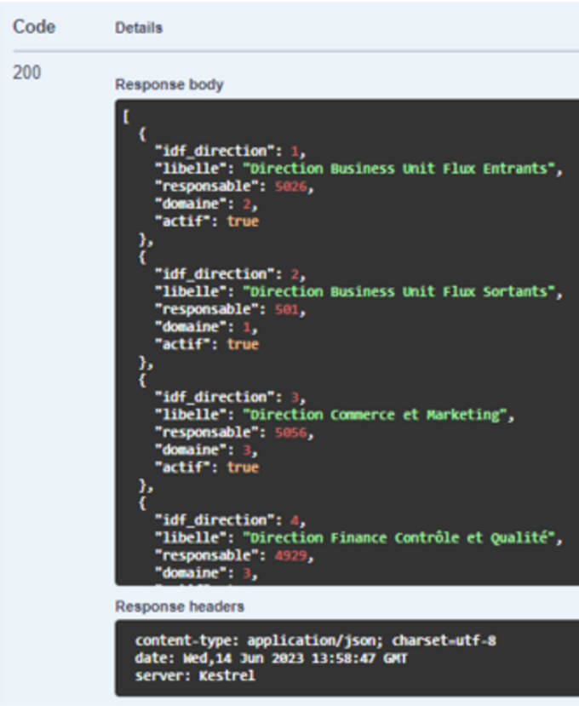The width and height of the screenshot is (579, 706).
Task: Select the line "idf_direction": 4
Action: [x=230, y=520]
